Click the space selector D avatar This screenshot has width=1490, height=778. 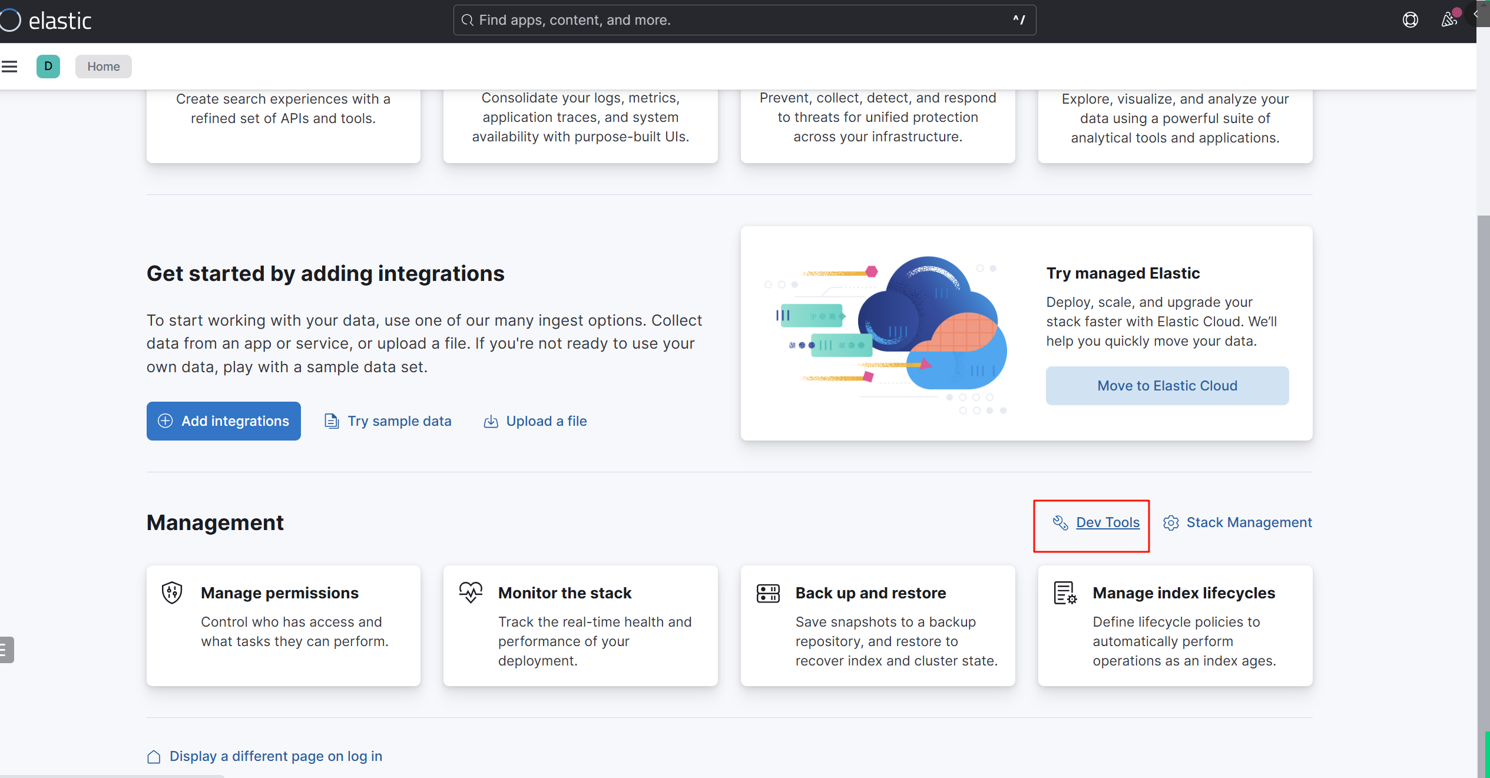[x=48, y=67]
